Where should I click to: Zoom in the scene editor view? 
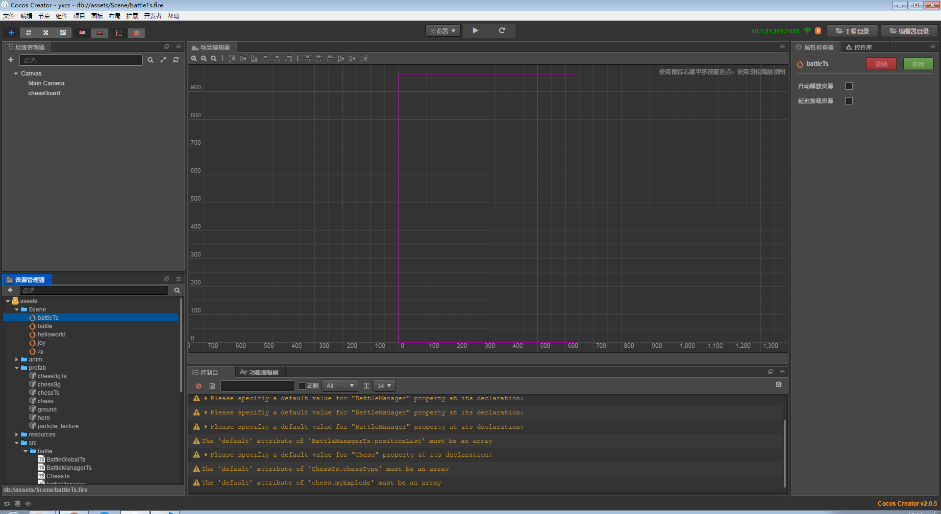(x=194, y=58)
